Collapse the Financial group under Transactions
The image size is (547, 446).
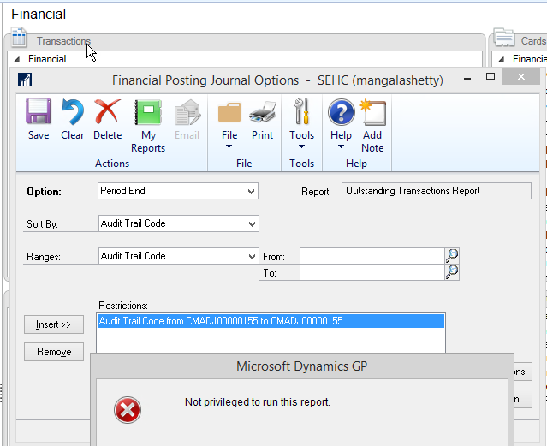(x=16, y=59)
